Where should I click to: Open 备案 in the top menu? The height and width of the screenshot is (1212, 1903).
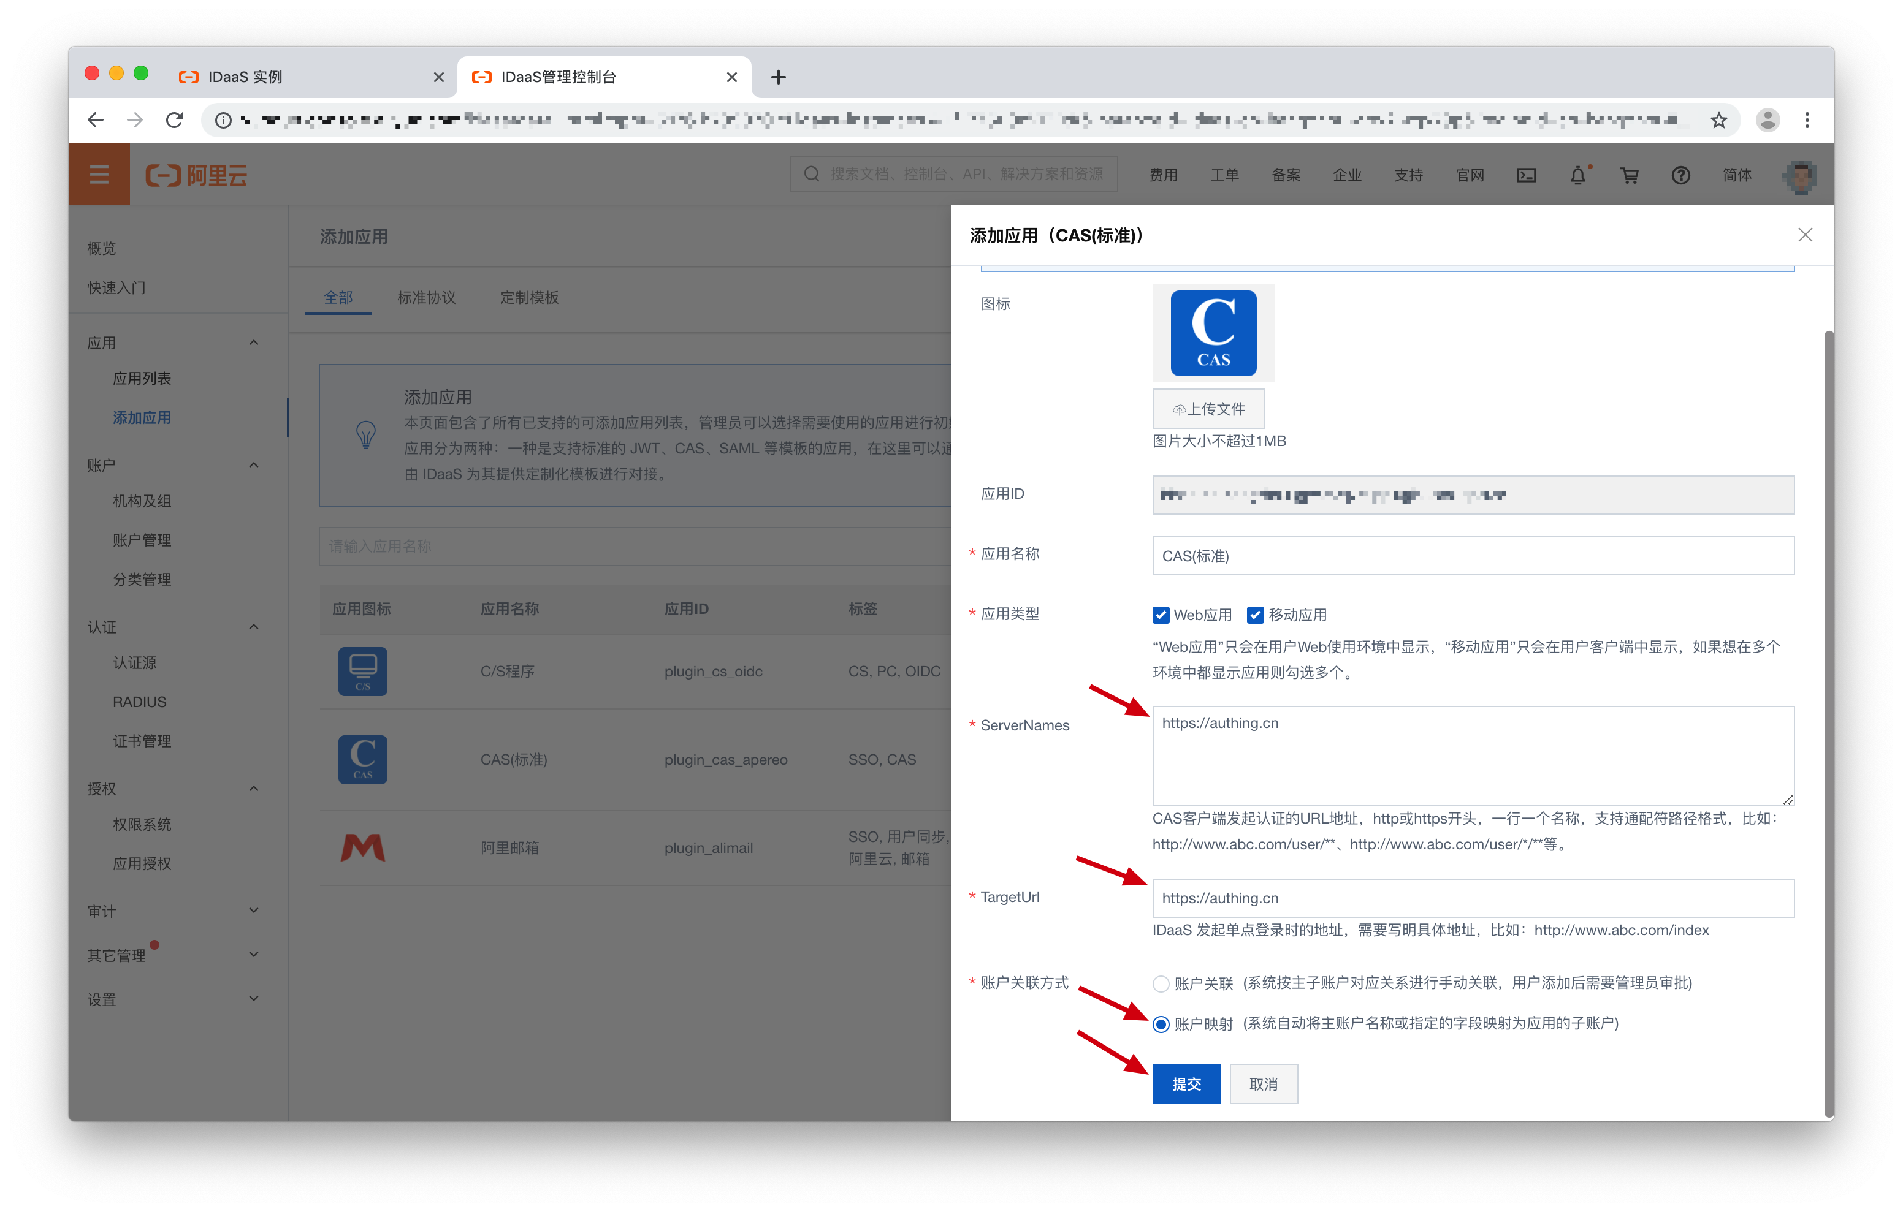(1286, 175)
